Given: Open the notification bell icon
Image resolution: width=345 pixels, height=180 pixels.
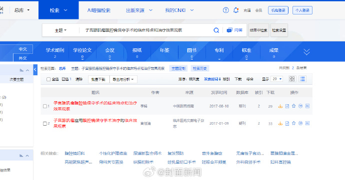Looking at the screenshot, I should [236, 10].
